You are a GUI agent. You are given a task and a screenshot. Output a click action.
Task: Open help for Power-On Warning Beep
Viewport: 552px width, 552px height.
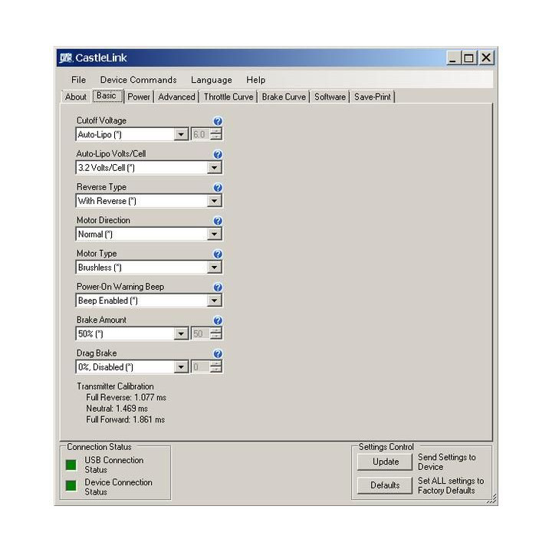(x=218, y=287)
